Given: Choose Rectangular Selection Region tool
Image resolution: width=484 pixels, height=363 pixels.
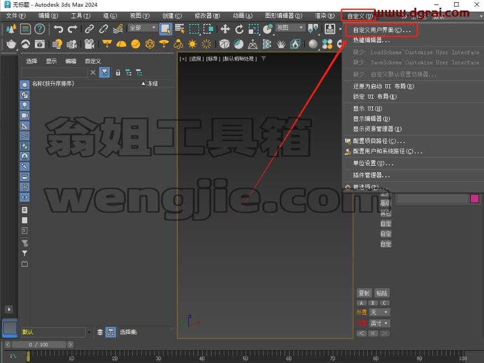Looking at the screenshot, I should (x=194, y=29).
